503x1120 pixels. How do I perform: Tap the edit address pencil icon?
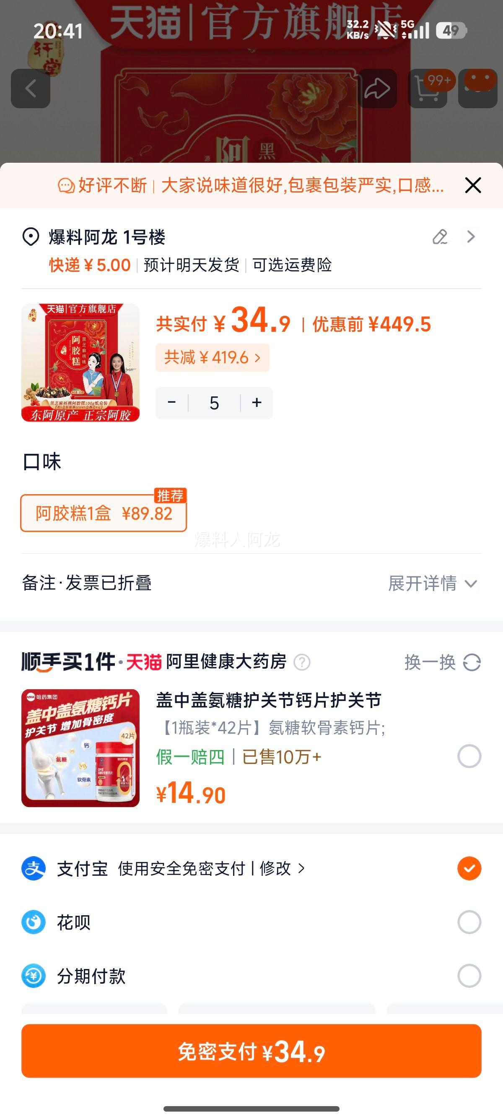coord(440,237)
